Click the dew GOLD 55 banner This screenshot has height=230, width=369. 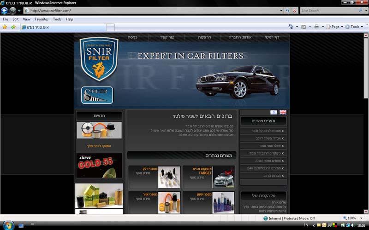tap(99, 166)
